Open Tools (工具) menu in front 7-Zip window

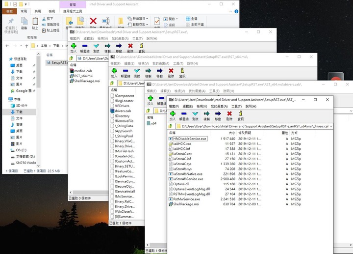[x=236, y=106]
